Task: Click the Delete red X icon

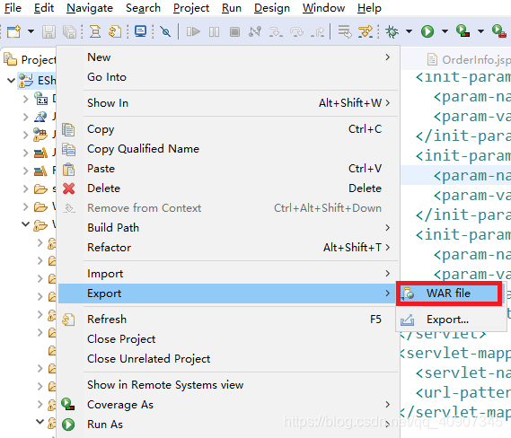Action: tap(69, 188)
